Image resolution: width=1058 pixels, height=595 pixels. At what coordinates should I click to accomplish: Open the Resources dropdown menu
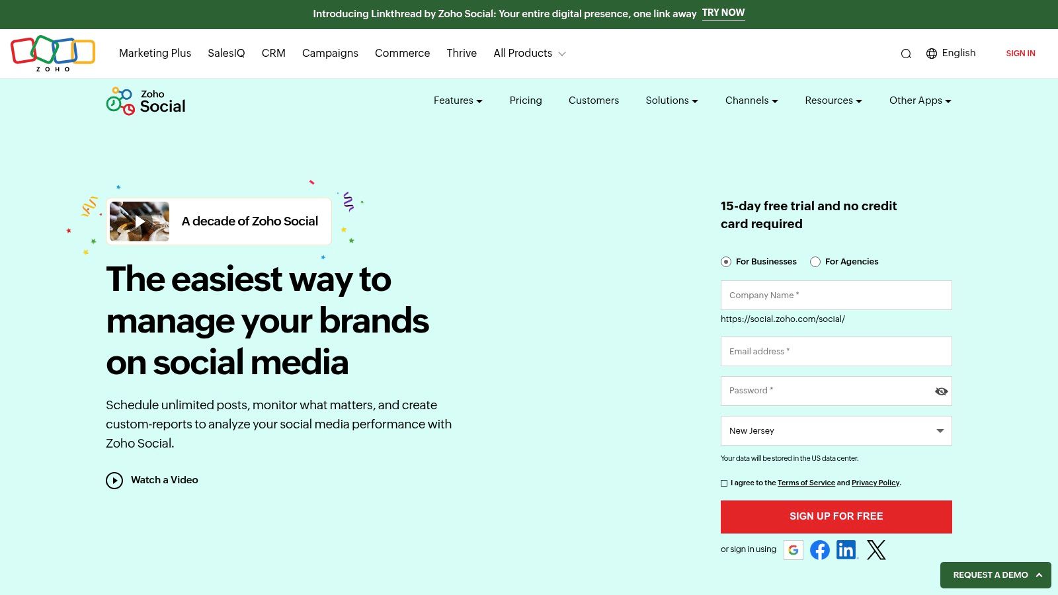834,100
